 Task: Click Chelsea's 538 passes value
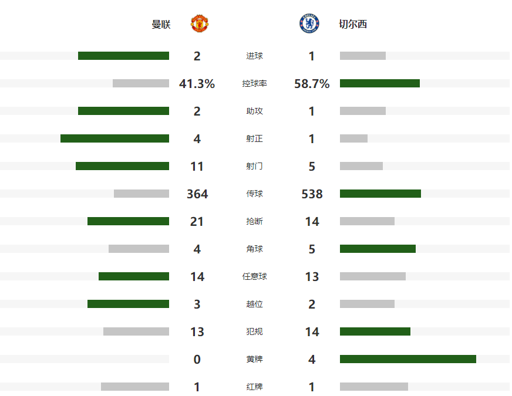(x=312, y=194)
